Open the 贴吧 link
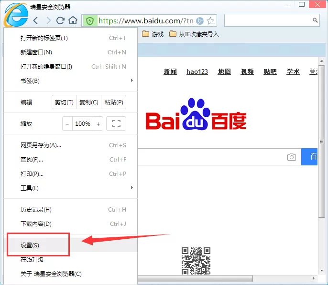 270,71
